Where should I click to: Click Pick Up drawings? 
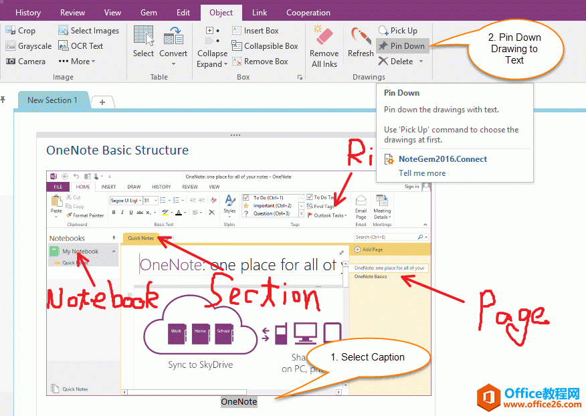click(397, 31)
